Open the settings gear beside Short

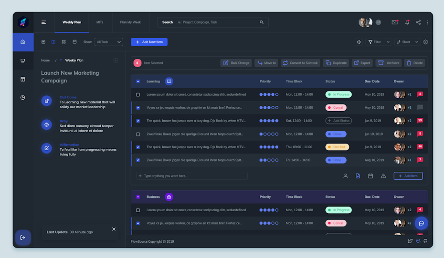[425, 42]
